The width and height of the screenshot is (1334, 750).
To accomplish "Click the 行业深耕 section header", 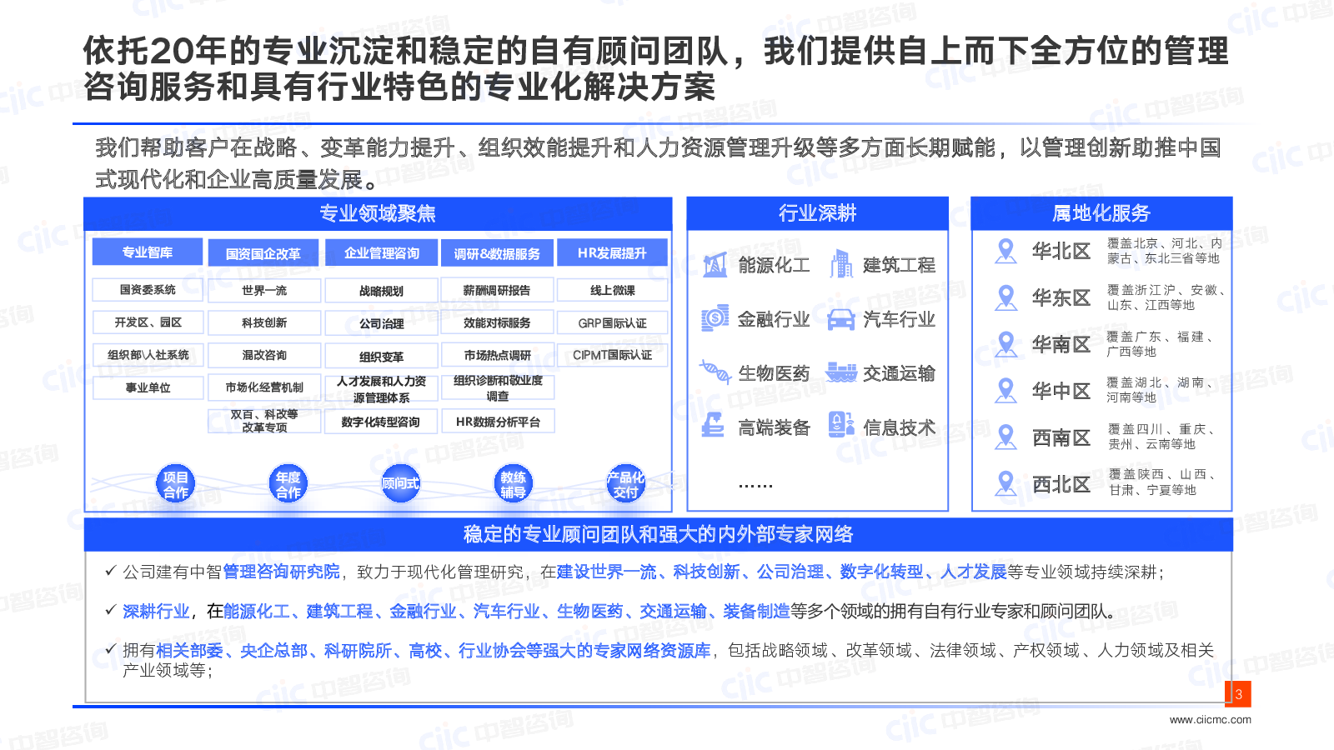I will (x=818, y=213).
